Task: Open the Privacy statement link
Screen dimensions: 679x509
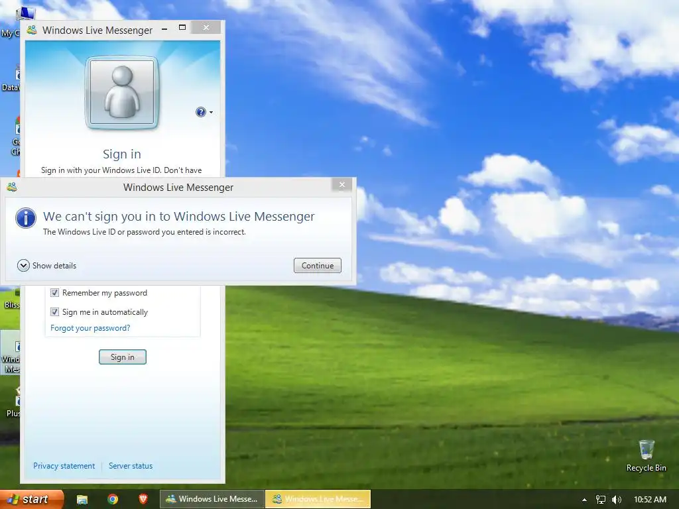Action: (x=64, y=466)
